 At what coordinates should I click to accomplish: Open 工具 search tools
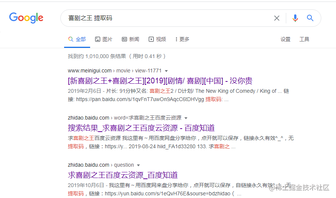[304, 39]
